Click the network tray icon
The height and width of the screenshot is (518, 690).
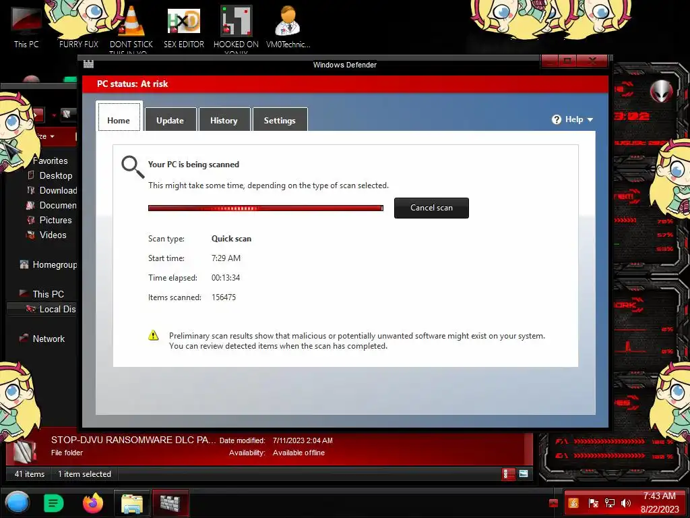point(609,503)
